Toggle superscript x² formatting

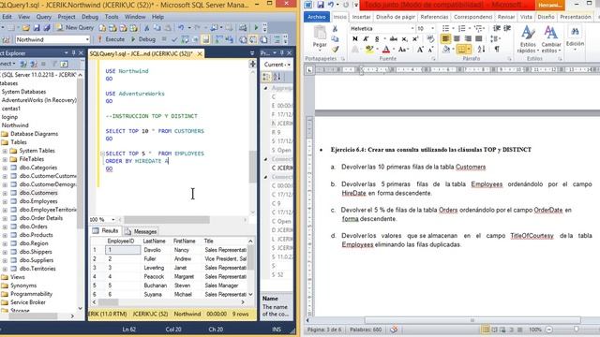point(415,38)
